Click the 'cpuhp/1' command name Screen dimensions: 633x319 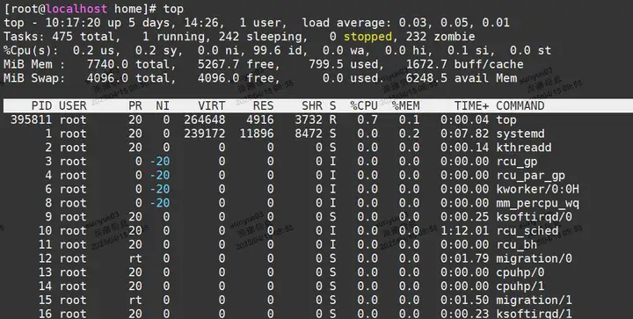tap(520, 286)
